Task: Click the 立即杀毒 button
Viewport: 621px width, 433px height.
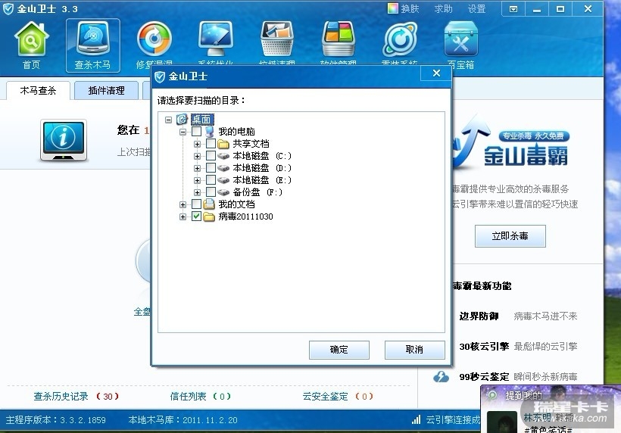Action: [x=510, y=236]
